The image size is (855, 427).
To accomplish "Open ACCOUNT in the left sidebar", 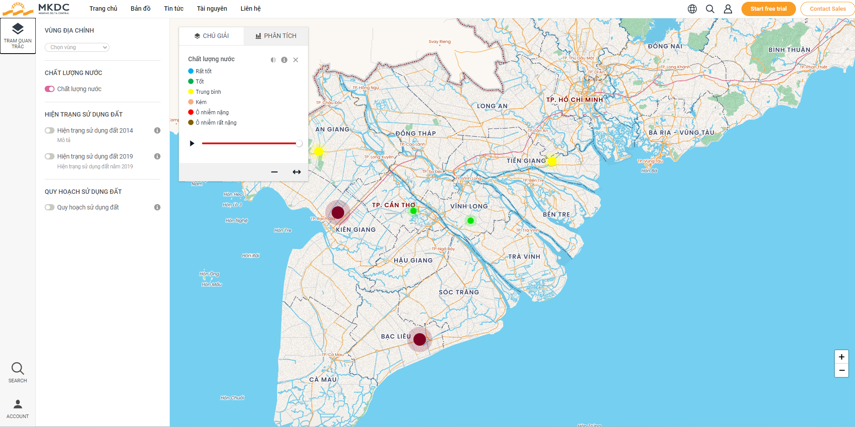I will click(x=18, y=409).
